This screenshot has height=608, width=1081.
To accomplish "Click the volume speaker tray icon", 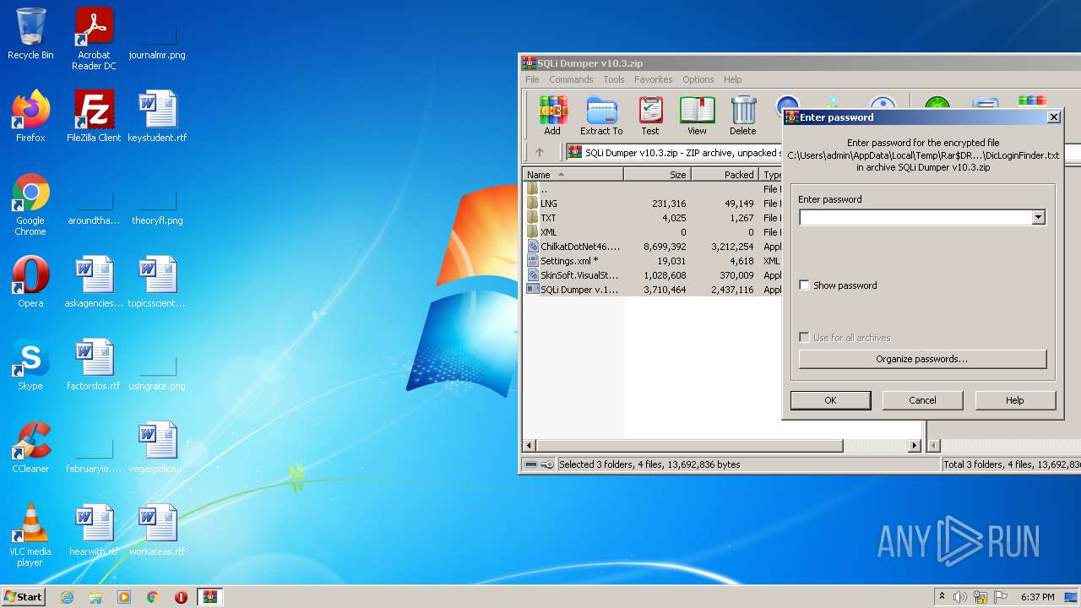I will (x=960, y=597).
